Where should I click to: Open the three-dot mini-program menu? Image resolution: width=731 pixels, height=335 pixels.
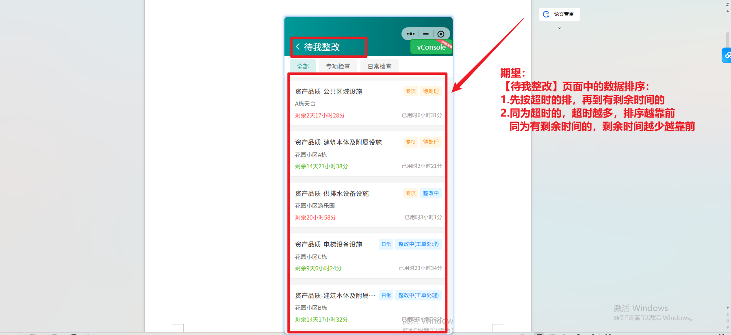tap(410, 34)
